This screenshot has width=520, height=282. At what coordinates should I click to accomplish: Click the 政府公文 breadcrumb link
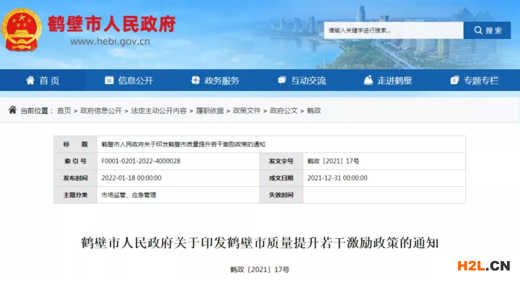(284, 110)
